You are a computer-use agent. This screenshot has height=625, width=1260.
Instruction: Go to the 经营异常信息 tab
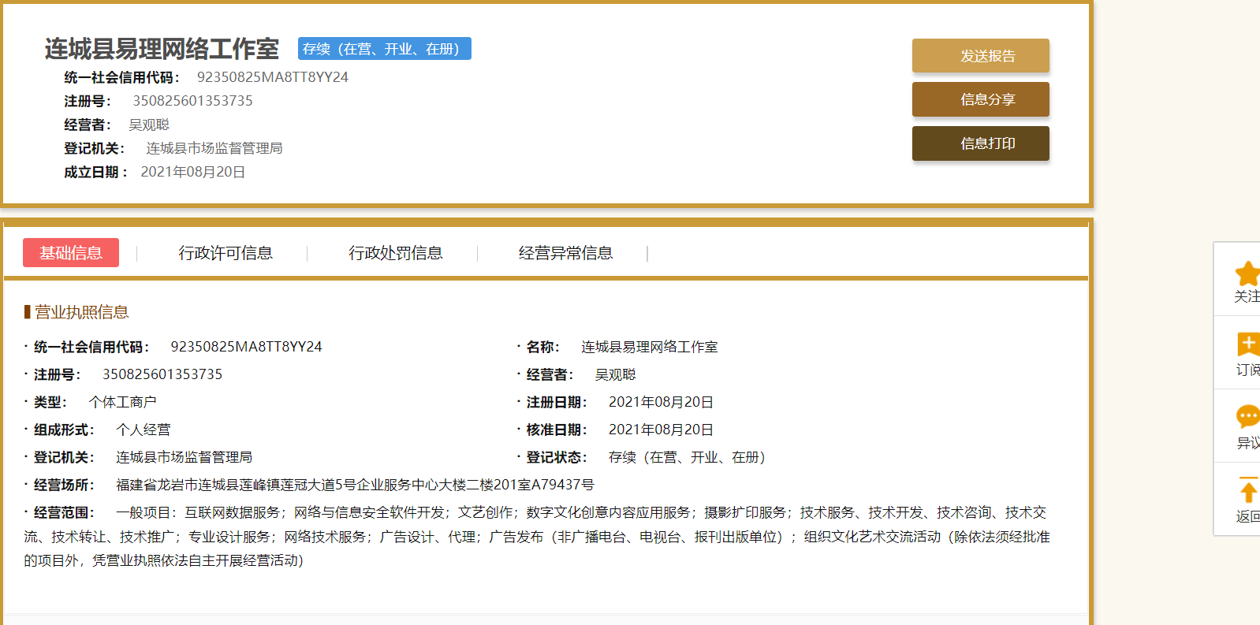point(566,253)
